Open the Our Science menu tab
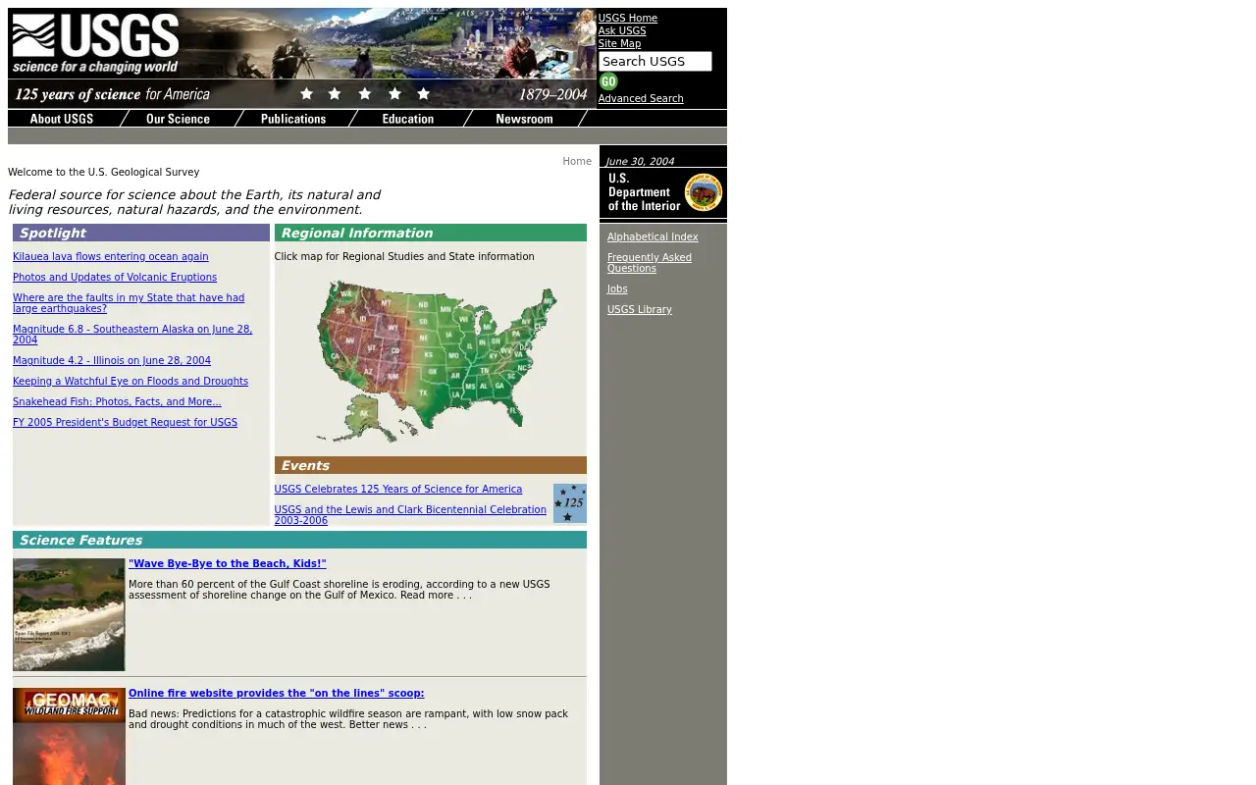 [x=178, y=119]
